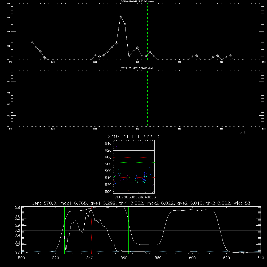Click the red dotted line at 600 in bottom plot

191,230
